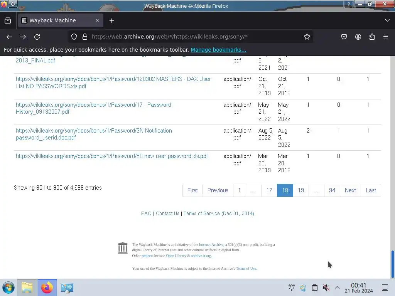395x296 pixels.
Task: Reload the page with the refresh icon
Action: click(37, 37)
